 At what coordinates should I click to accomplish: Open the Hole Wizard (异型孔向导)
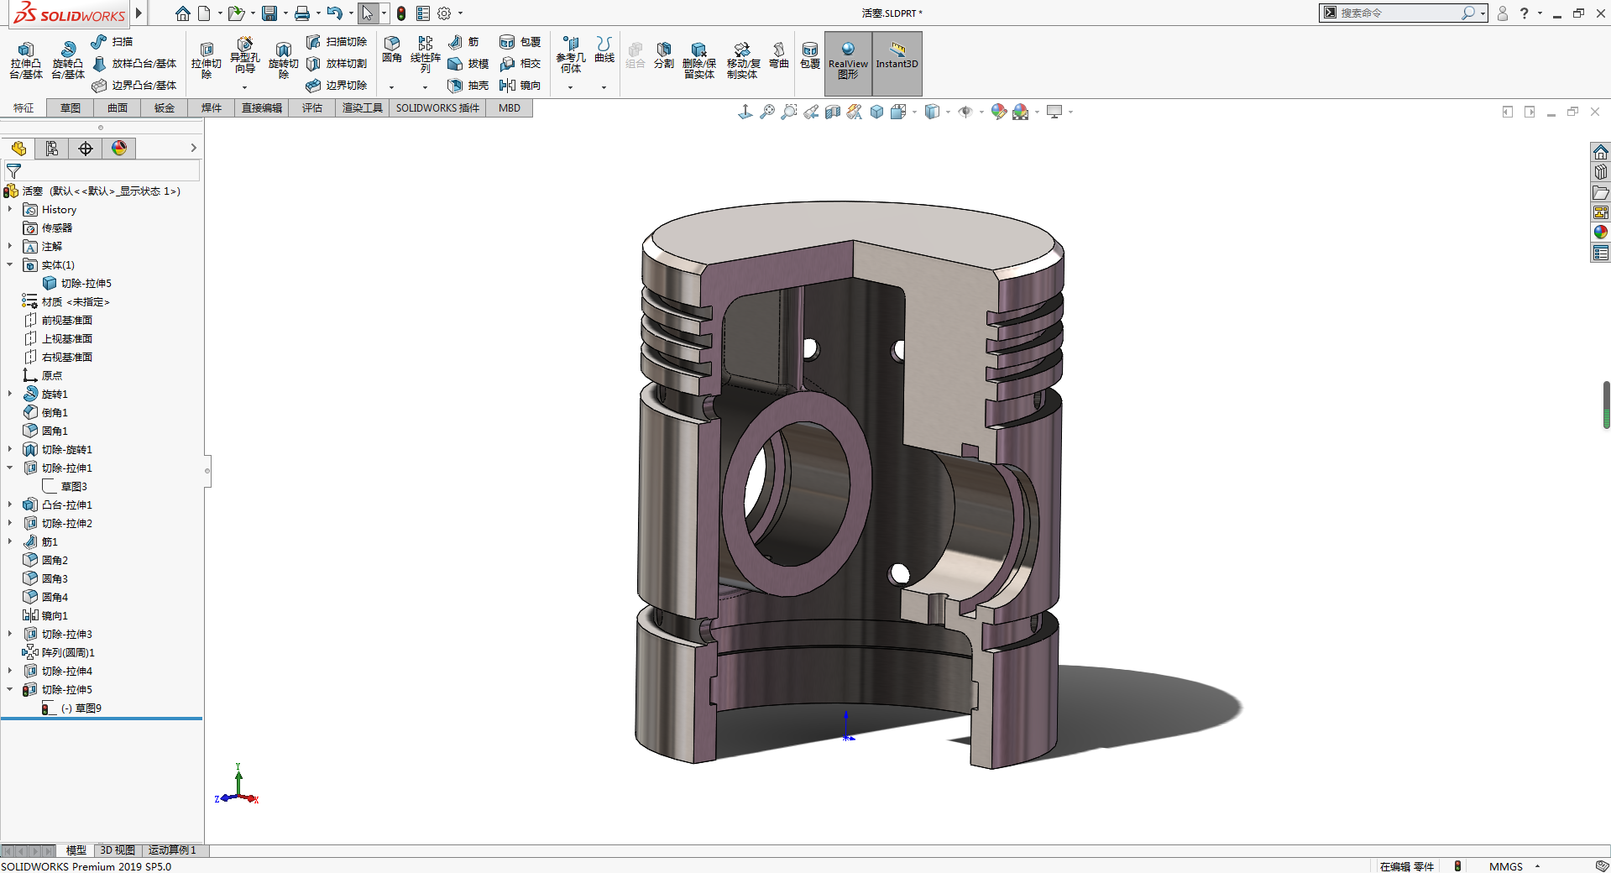click(244, 57)
